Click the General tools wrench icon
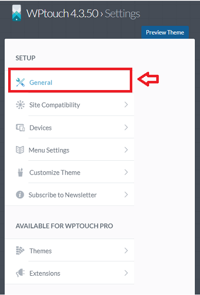This screenshot has width=200, height=295. [x=20, y=82]
